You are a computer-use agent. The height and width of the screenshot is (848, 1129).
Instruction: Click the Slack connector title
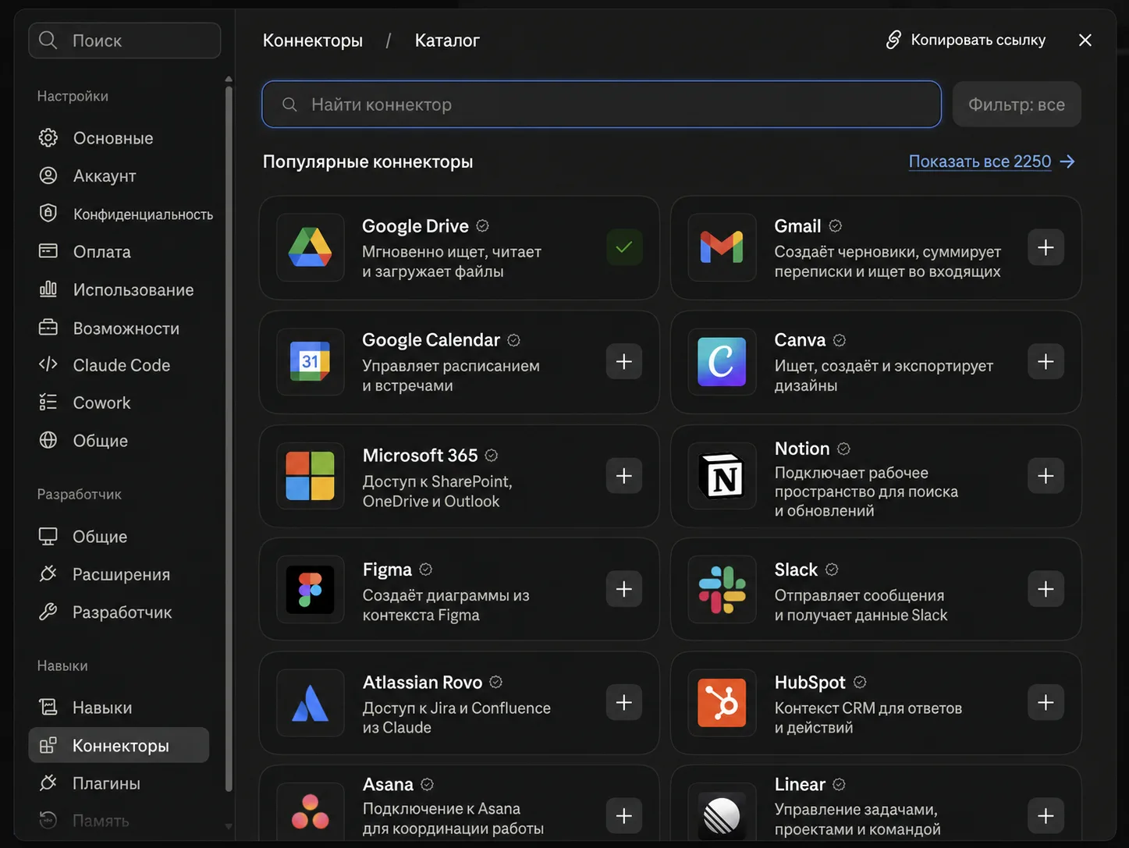click(x=796, y=569)
